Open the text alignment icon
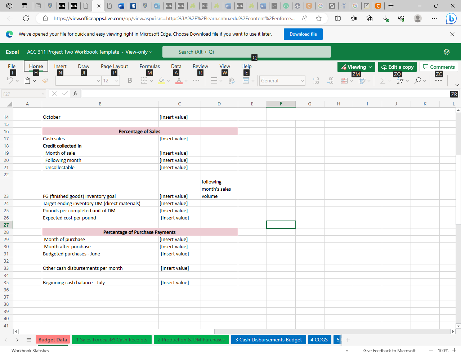 pyautogui.click(x=214, y=81)
